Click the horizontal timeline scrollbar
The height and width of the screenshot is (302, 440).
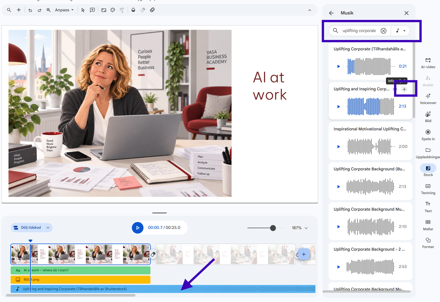71,295
